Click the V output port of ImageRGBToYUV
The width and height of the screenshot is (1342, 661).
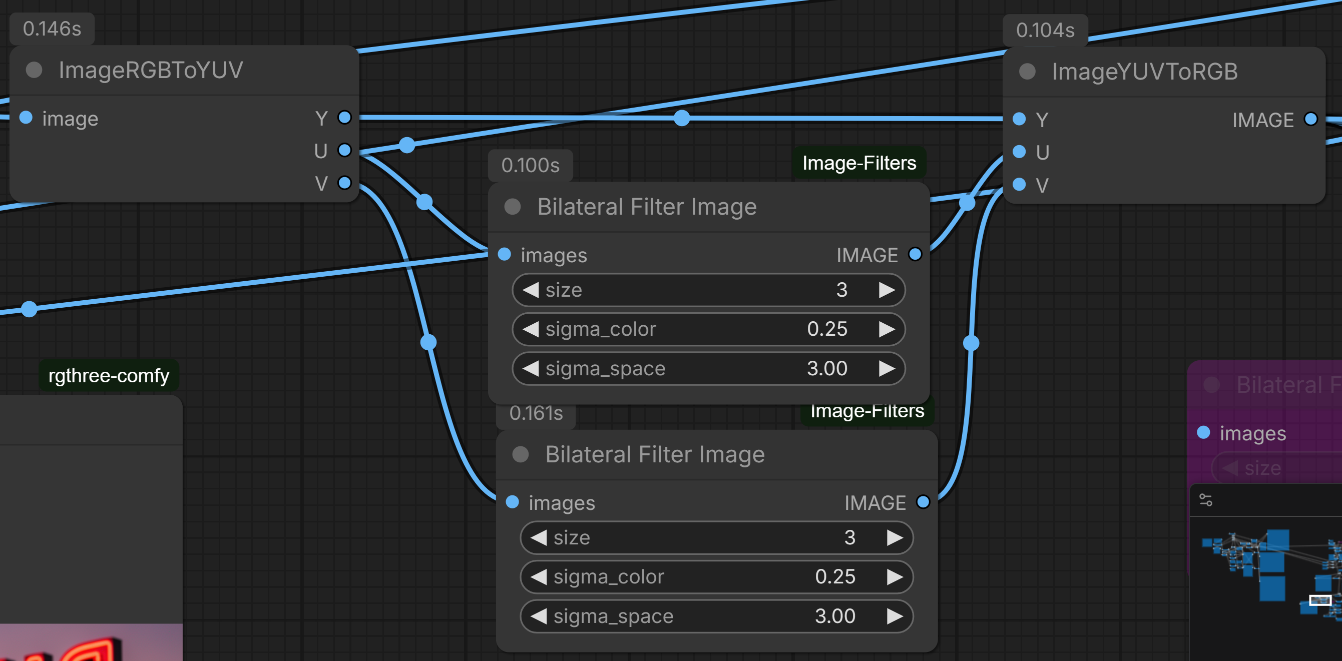coord(344,183)
